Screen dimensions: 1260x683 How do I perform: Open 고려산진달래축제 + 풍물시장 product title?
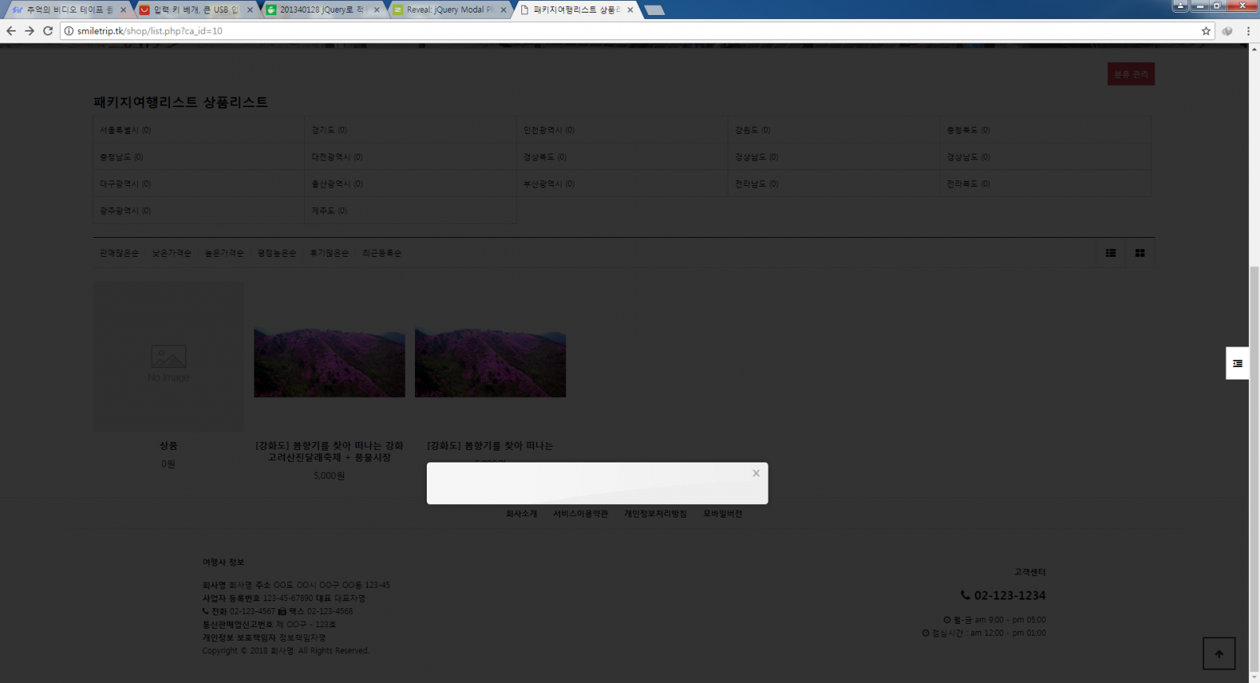coord(329,451)
